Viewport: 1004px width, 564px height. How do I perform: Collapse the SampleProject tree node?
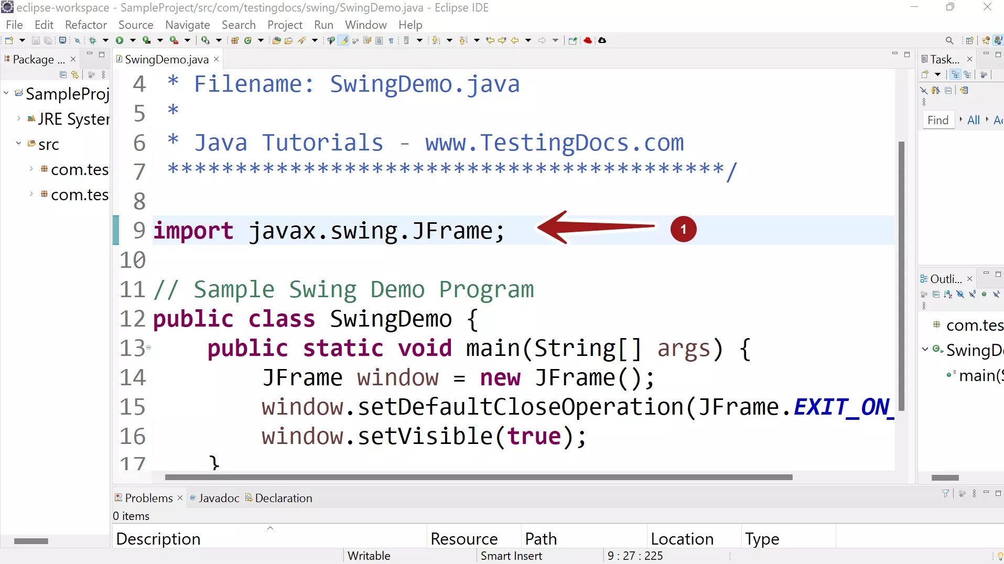pos(6,93)
